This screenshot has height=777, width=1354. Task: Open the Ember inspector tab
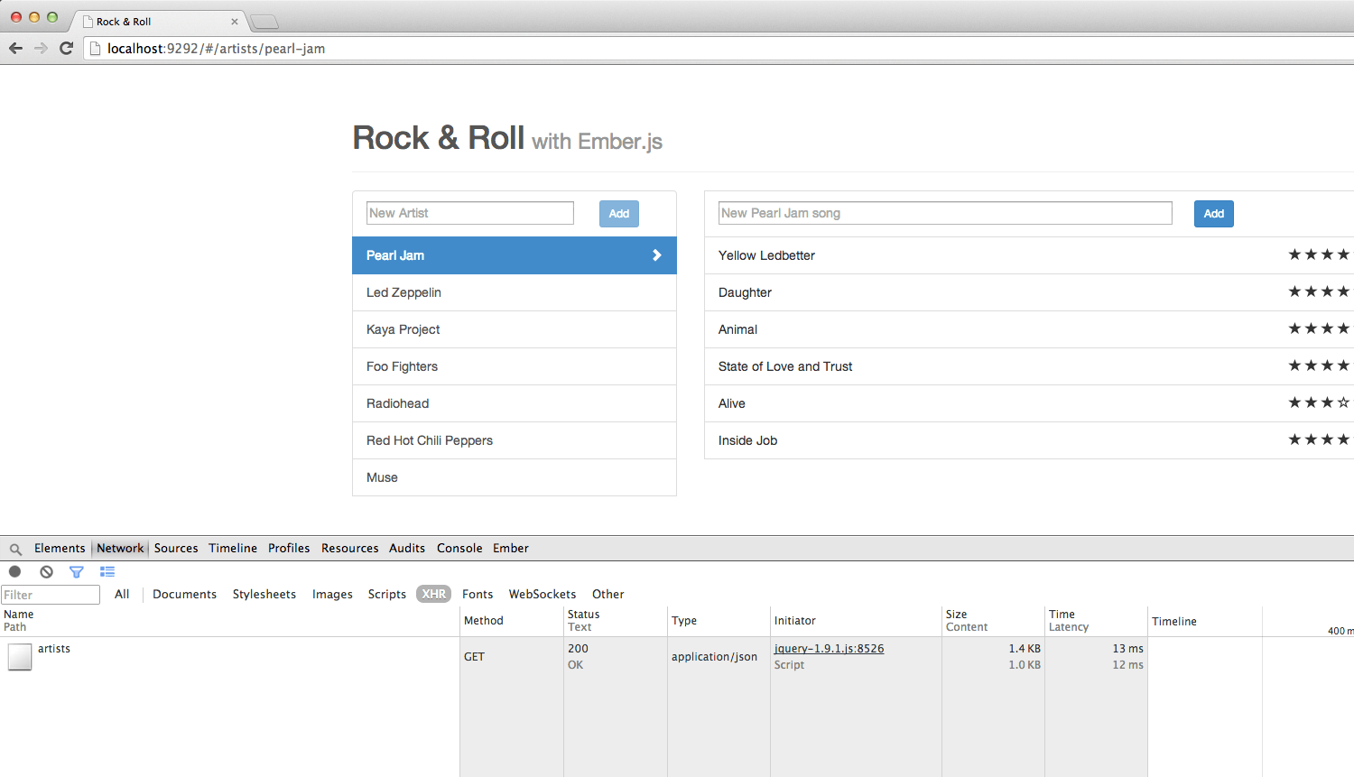[510, 548]
